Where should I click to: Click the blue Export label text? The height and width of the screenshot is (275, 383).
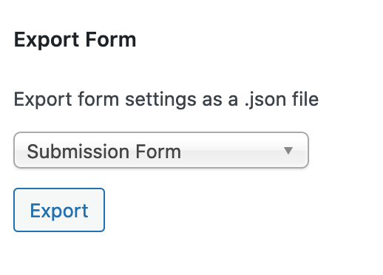(59, 211)
